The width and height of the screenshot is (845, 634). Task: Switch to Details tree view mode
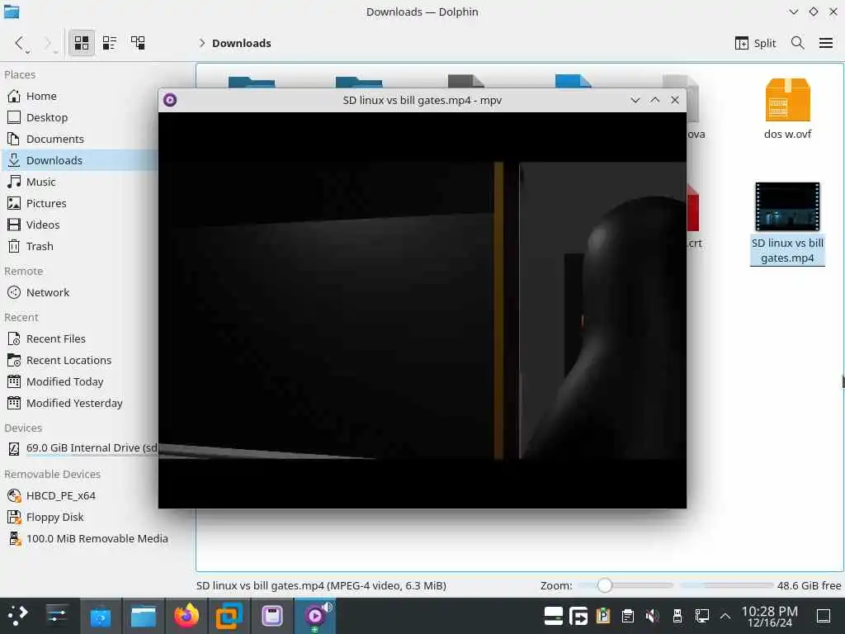coord(138,43)
